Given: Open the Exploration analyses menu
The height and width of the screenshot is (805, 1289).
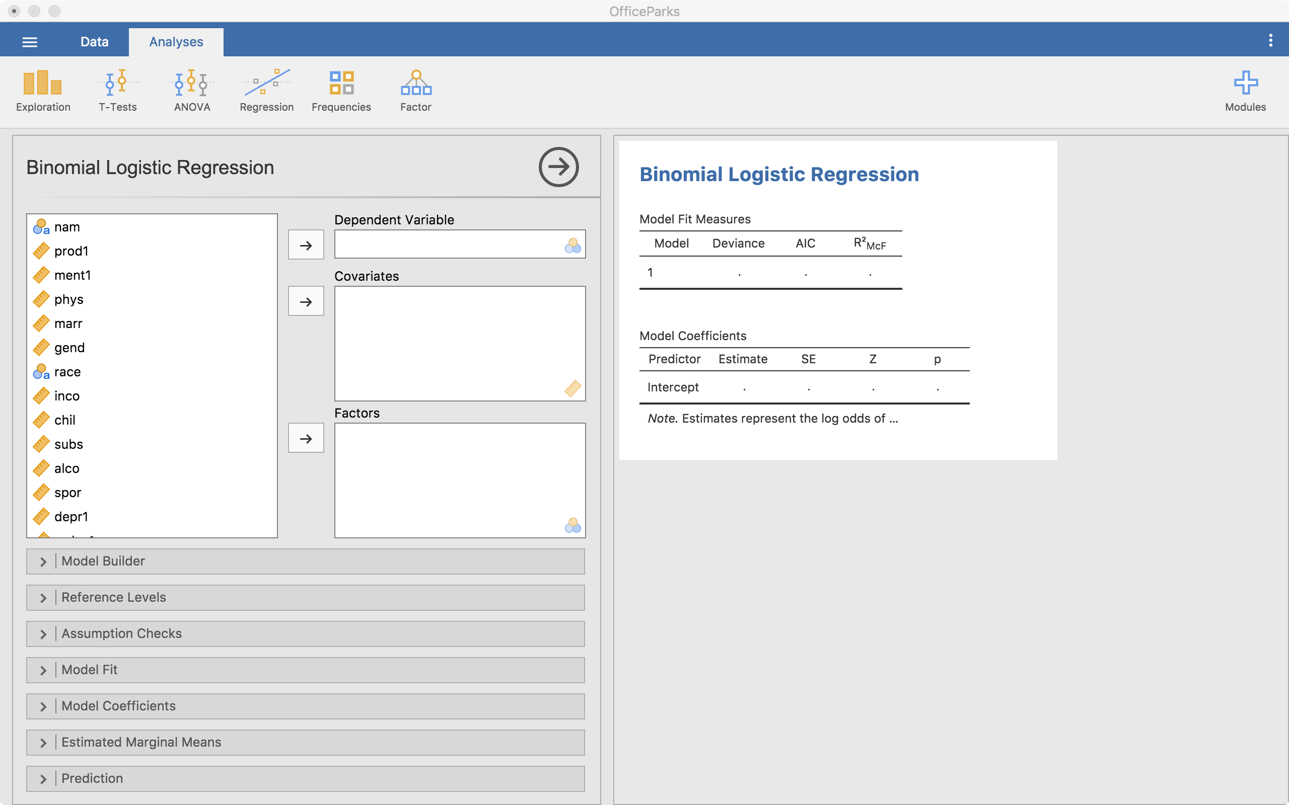Looking at the screenshot, I should click(x=43, y=91).
